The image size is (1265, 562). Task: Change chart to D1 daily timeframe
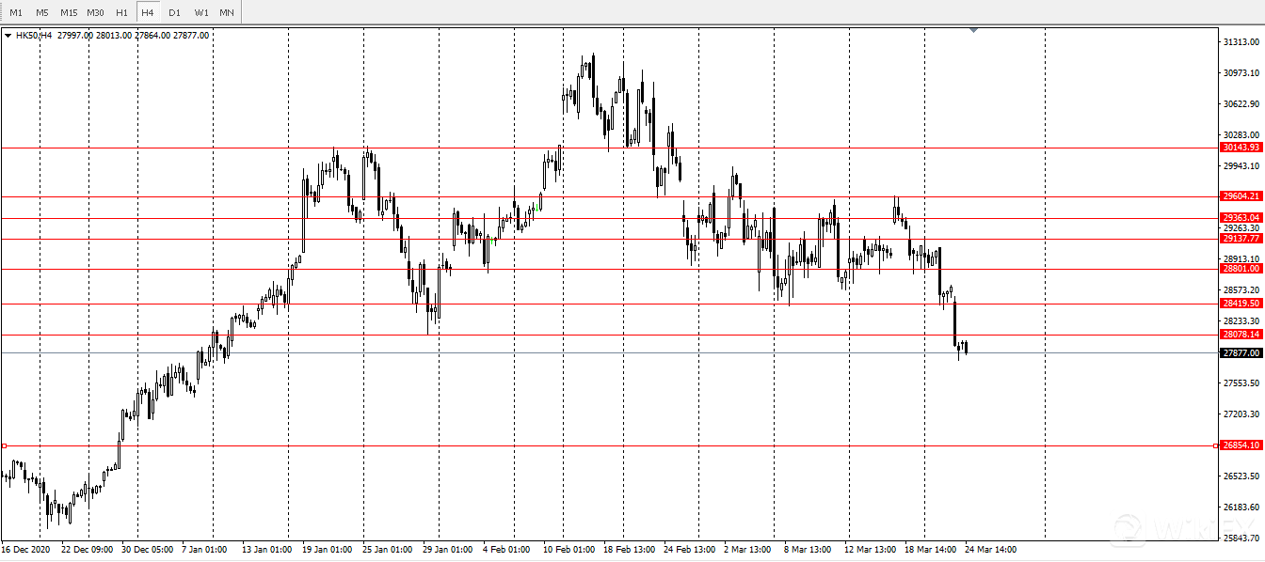174,12
